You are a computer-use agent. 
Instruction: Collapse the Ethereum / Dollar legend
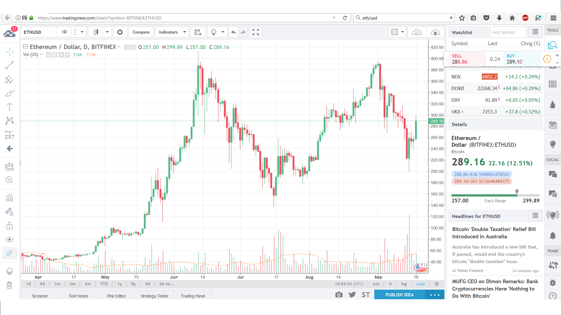[x=25, y=47]
